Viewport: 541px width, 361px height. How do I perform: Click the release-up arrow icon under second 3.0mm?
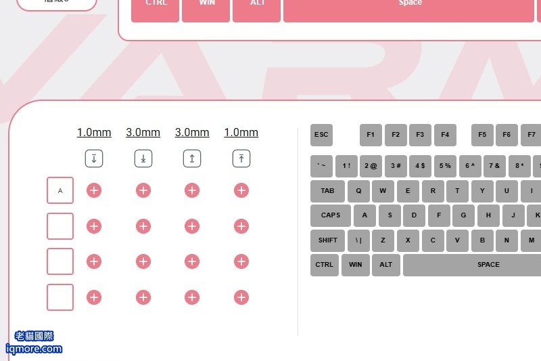[192, 158]
